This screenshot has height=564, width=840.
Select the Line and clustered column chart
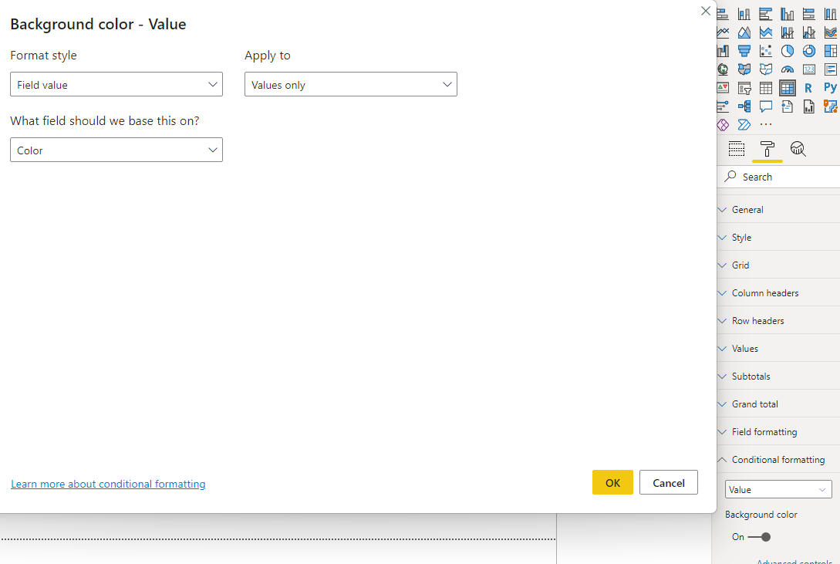pyautogui.click(x=809, y=32)
